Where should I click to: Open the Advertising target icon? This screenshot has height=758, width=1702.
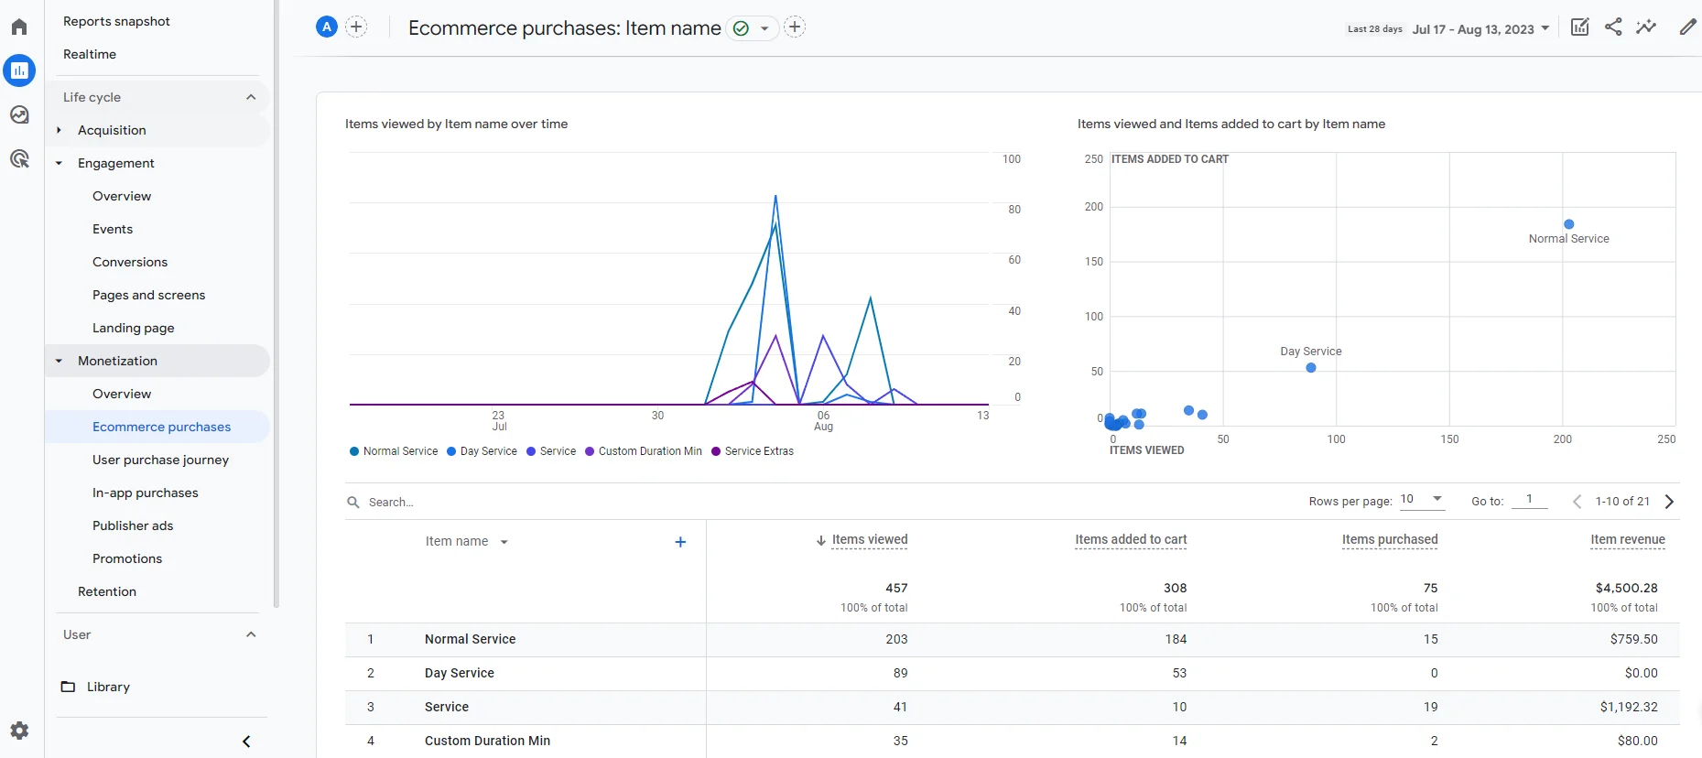coord(19,158)
